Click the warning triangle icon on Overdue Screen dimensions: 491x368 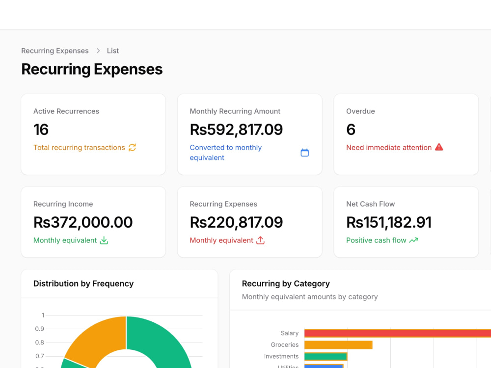(439, 147)
